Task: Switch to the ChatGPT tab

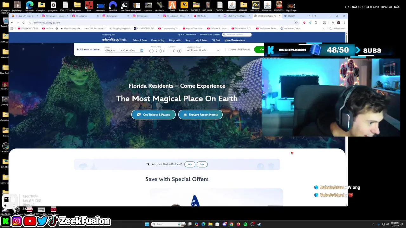Action: 298,16
